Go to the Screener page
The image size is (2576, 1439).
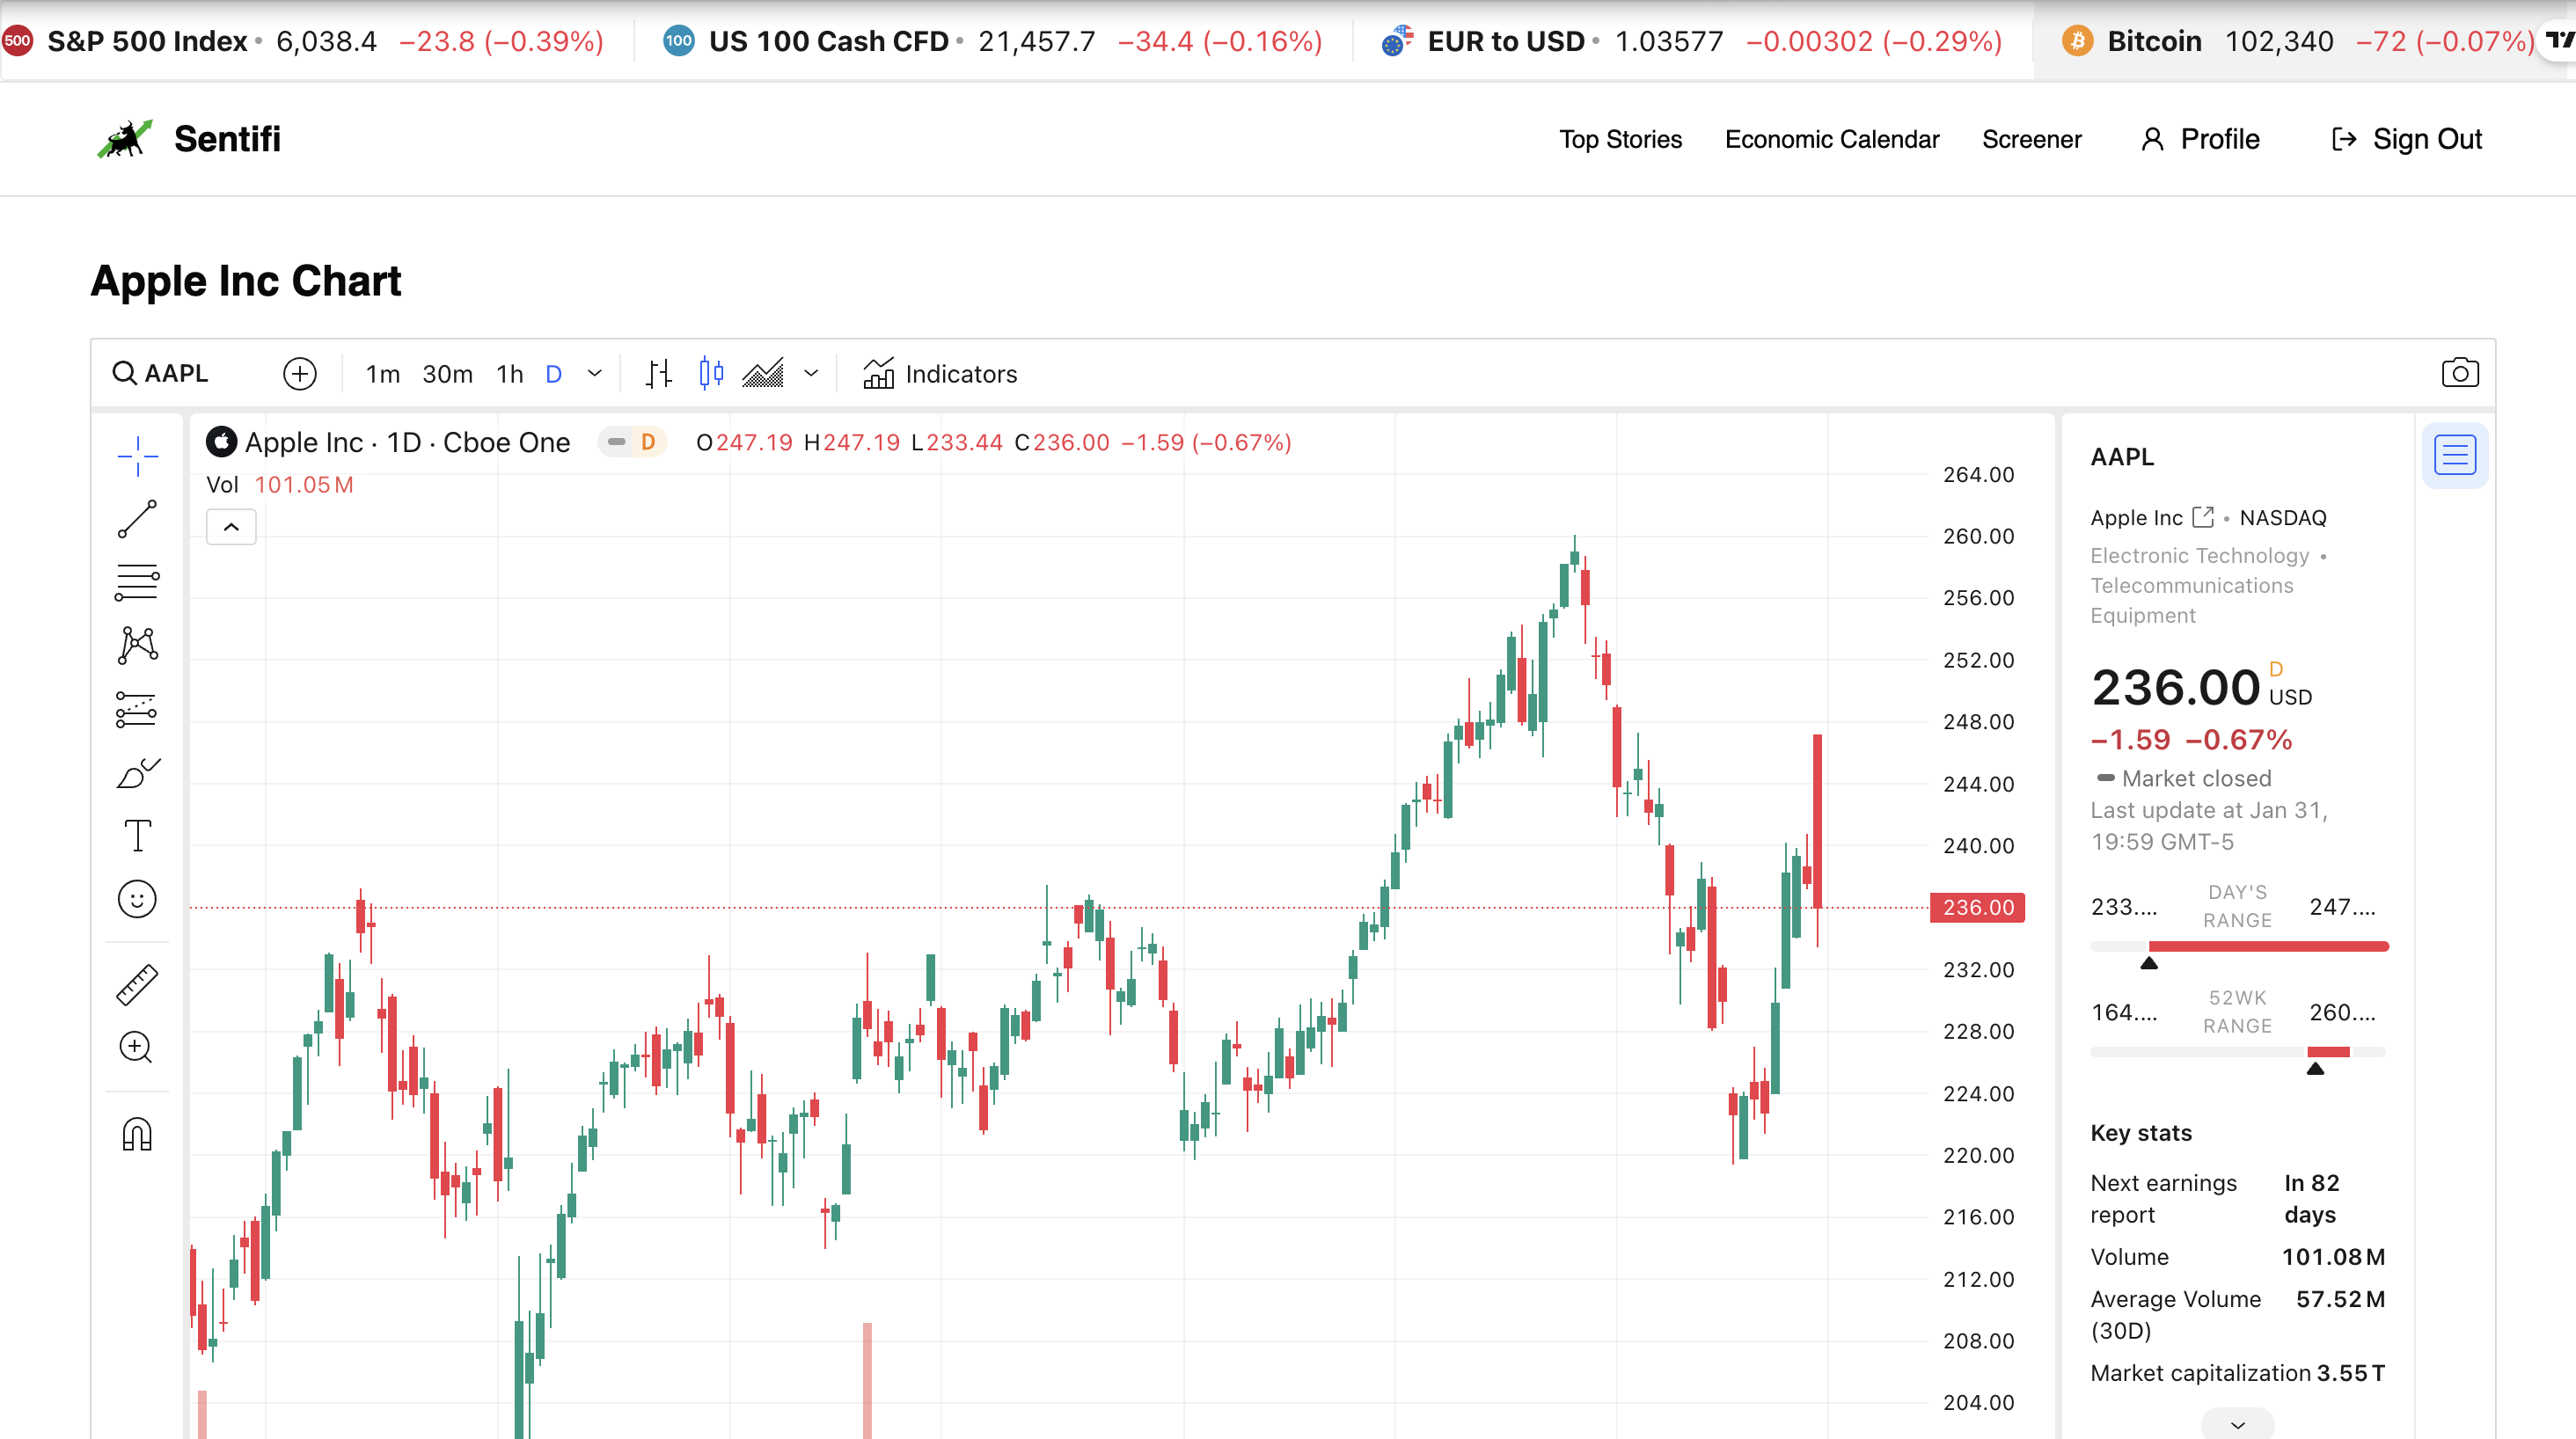point(2031,139)
